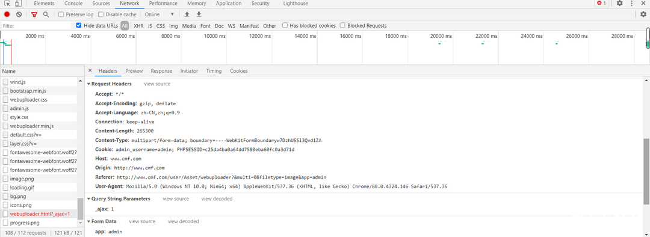Enable Has blocked cookies checkbox
This screenshot has width=650, height=237.
(x=285, y=25)
